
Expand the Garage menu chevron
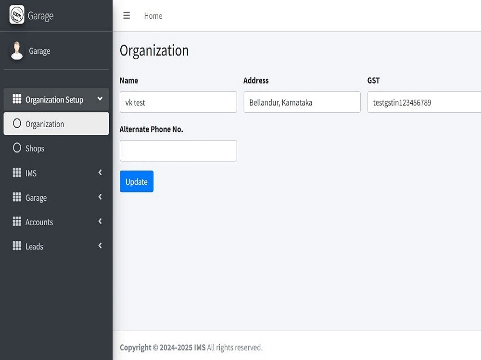click(x=100, y=197)
